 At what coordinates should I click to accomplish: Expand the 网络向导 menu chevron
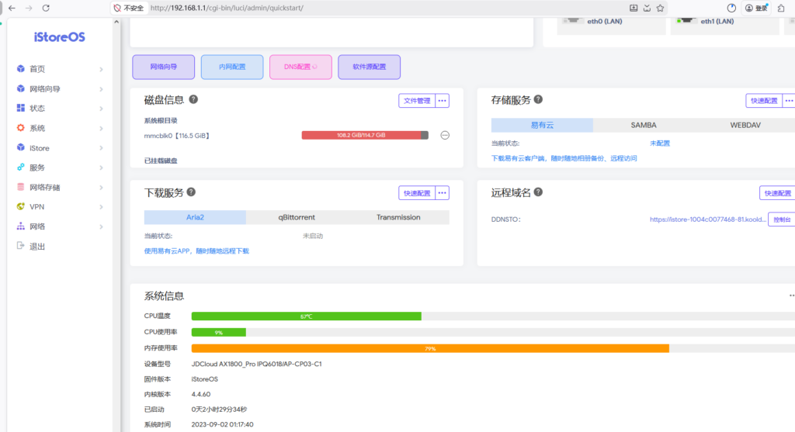(x=102, y=88)
